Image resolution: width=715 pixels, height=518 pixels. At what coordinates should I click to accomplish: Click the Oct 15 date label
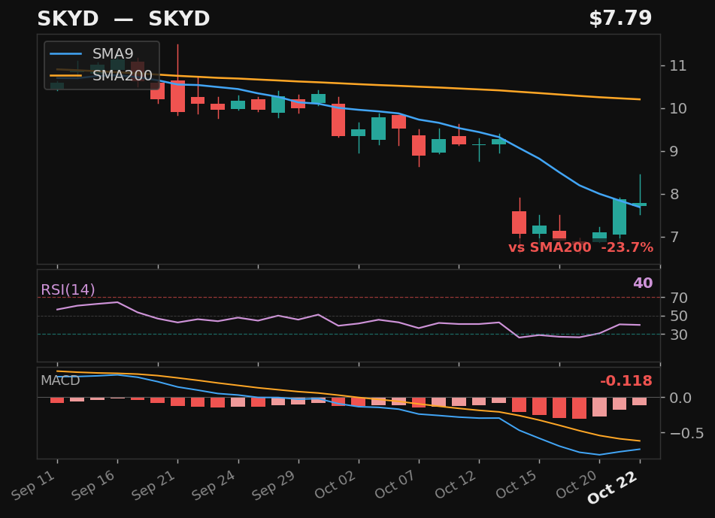[x=517, y=484]
